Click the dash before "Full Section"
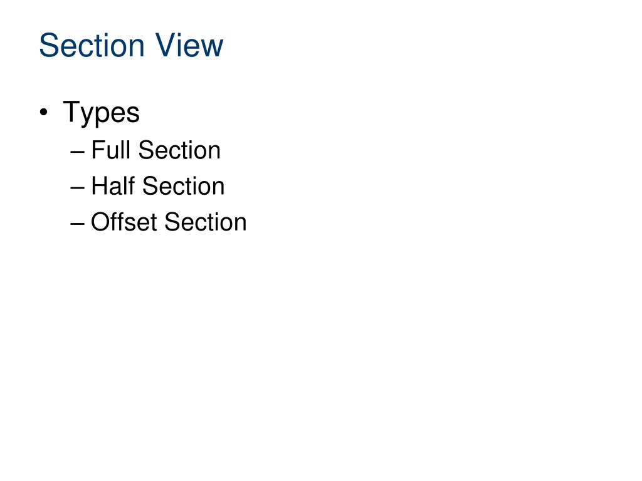Viewport: 642px width, 481px height. click(77, 152)
